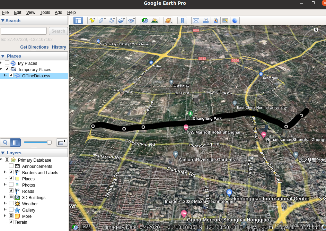Screen dimensions: 326x231
Task: Add a new placemark with pushpin icon
Action: (x=92, y=20)
